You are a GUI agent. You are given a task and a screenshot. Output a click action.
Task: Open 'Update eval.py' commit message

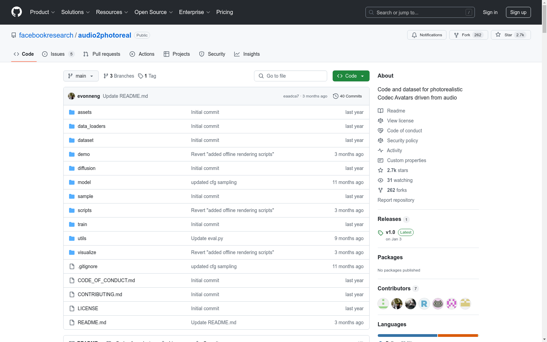[x=207, y=238]
